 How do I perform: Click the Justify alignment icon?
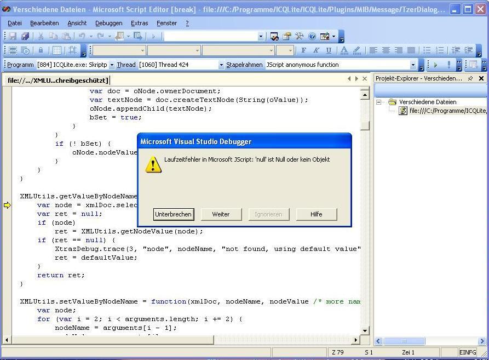coord(411,50)
